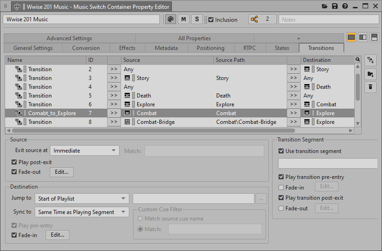Delete selected transition with trash icon
The width and height of the screenshot is (382, 251).
(x=370, y=87)
